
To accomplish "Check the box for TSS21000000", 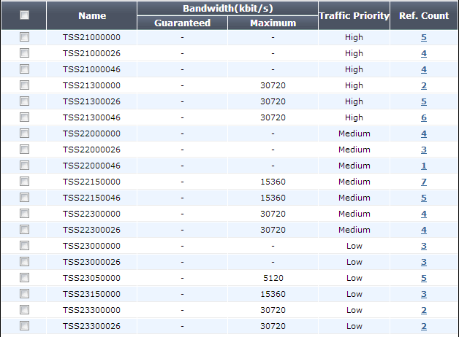I will (x=24, y=36).
